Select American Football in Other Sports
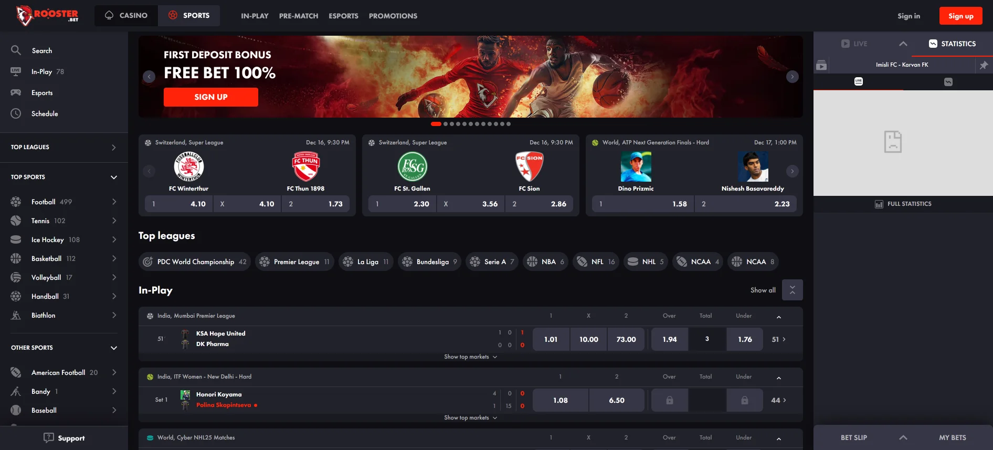 (x=64, y=372)
